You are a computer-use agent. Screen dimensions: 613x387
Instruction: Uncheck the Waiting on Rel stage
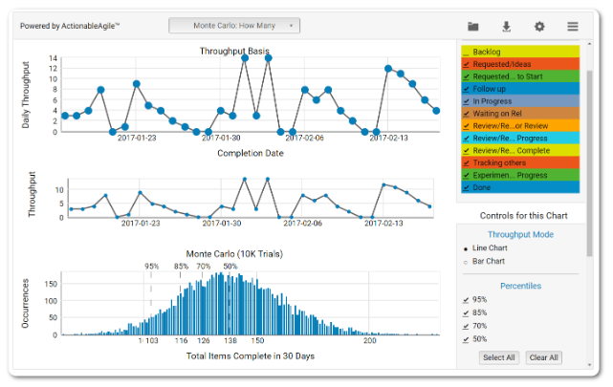pyautogui.click(x=466, y=113)
